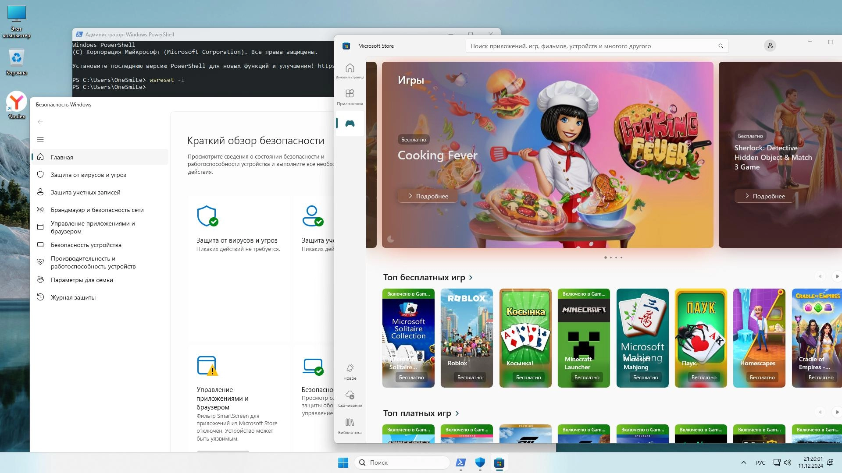Open Windows Security from the taskbar
Screen dimensions: 842x473
[480, 462]
